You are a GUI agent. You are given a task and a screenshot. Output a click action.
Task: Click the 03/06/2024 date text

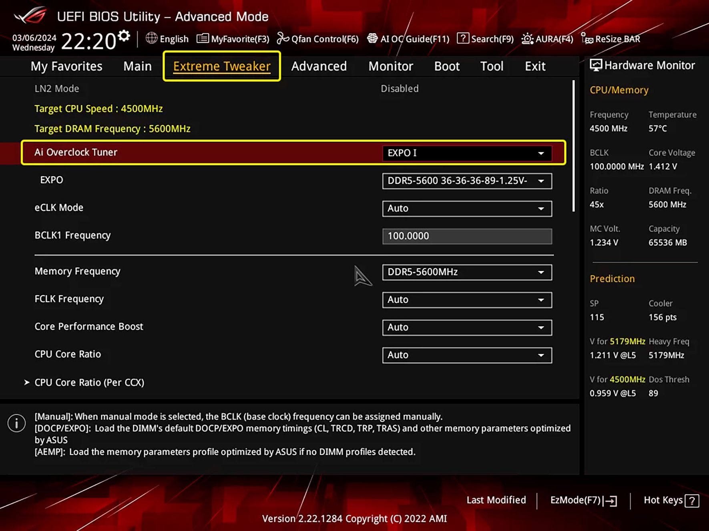point(34,38)
